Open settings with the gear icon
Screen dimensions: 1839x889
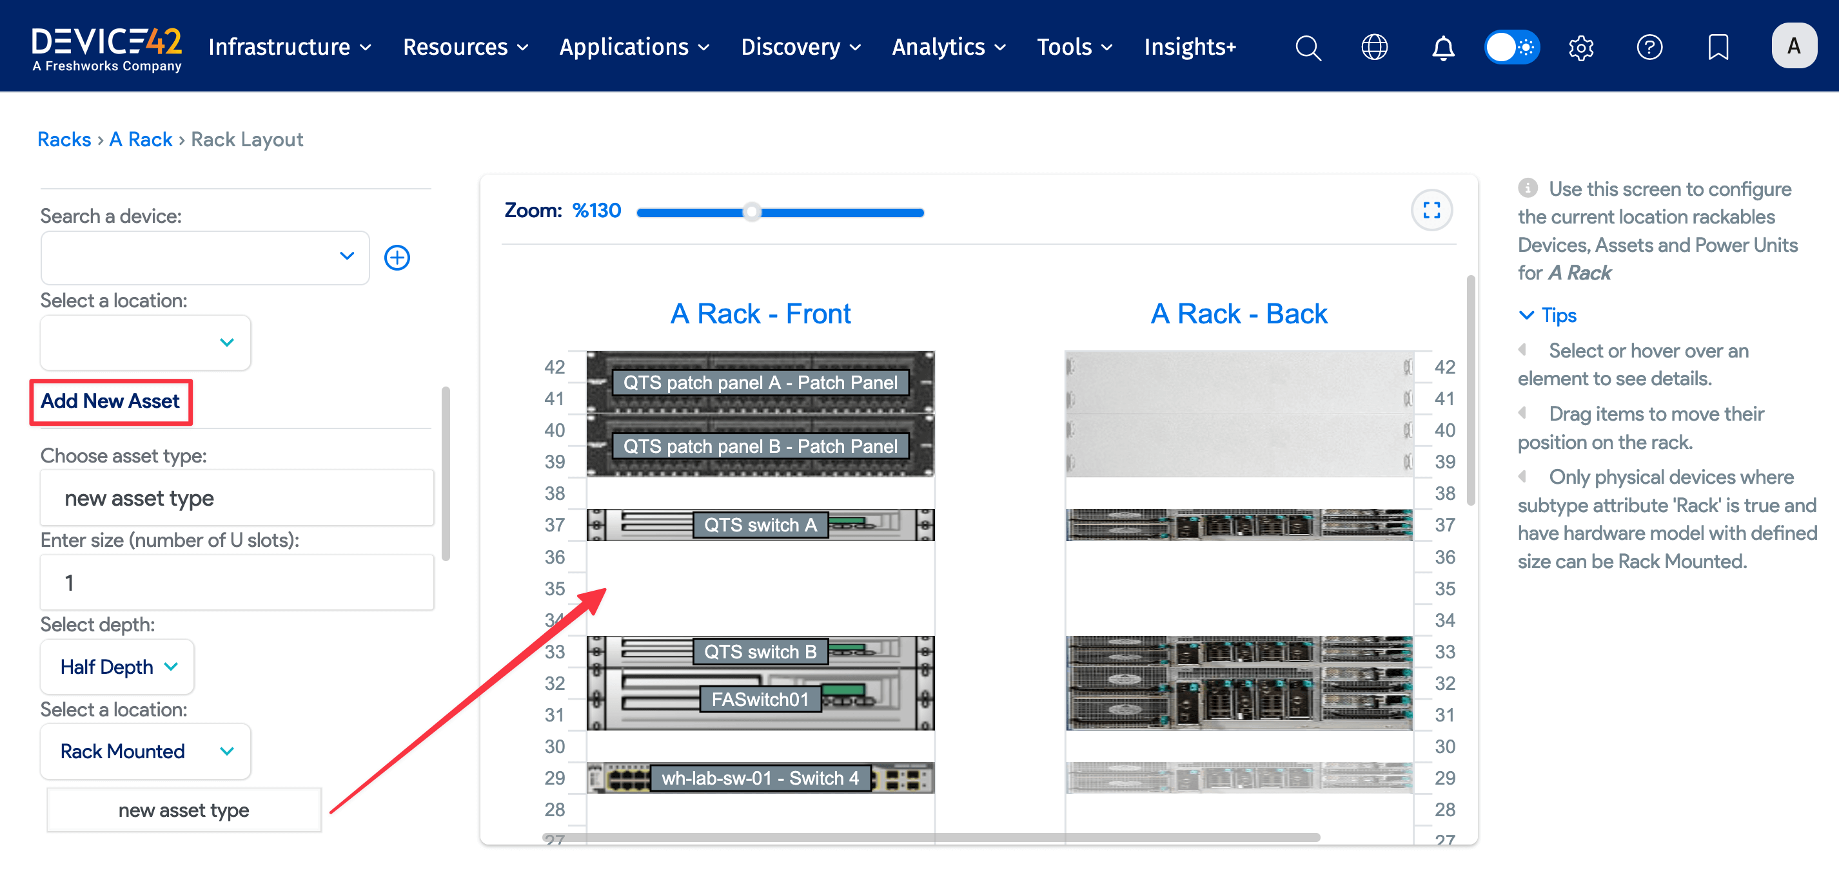1580,47
